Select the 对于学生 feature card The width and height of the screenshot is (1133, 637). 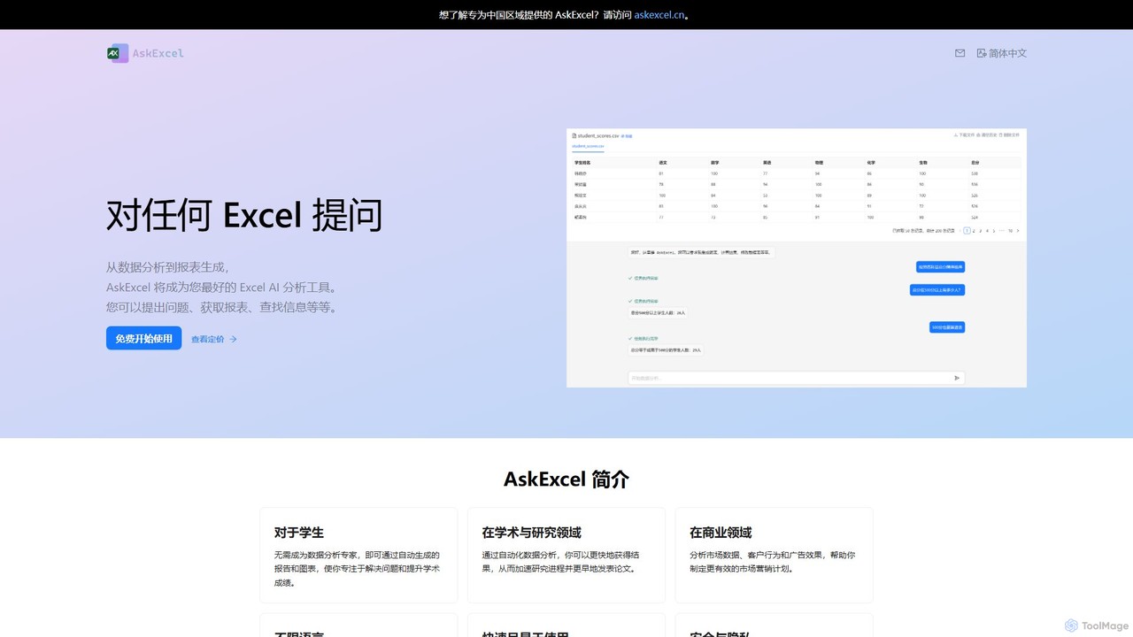tap(358, 556)
